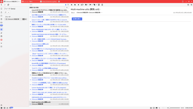Open closed tabs trash in tab bar
Screen dimensions: 193x109
pos(183,1)
